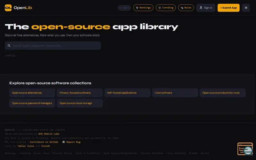Viewport: 256px width, 160px height.
Task: Open the Open source password managers collection
Action: [32, 103]
